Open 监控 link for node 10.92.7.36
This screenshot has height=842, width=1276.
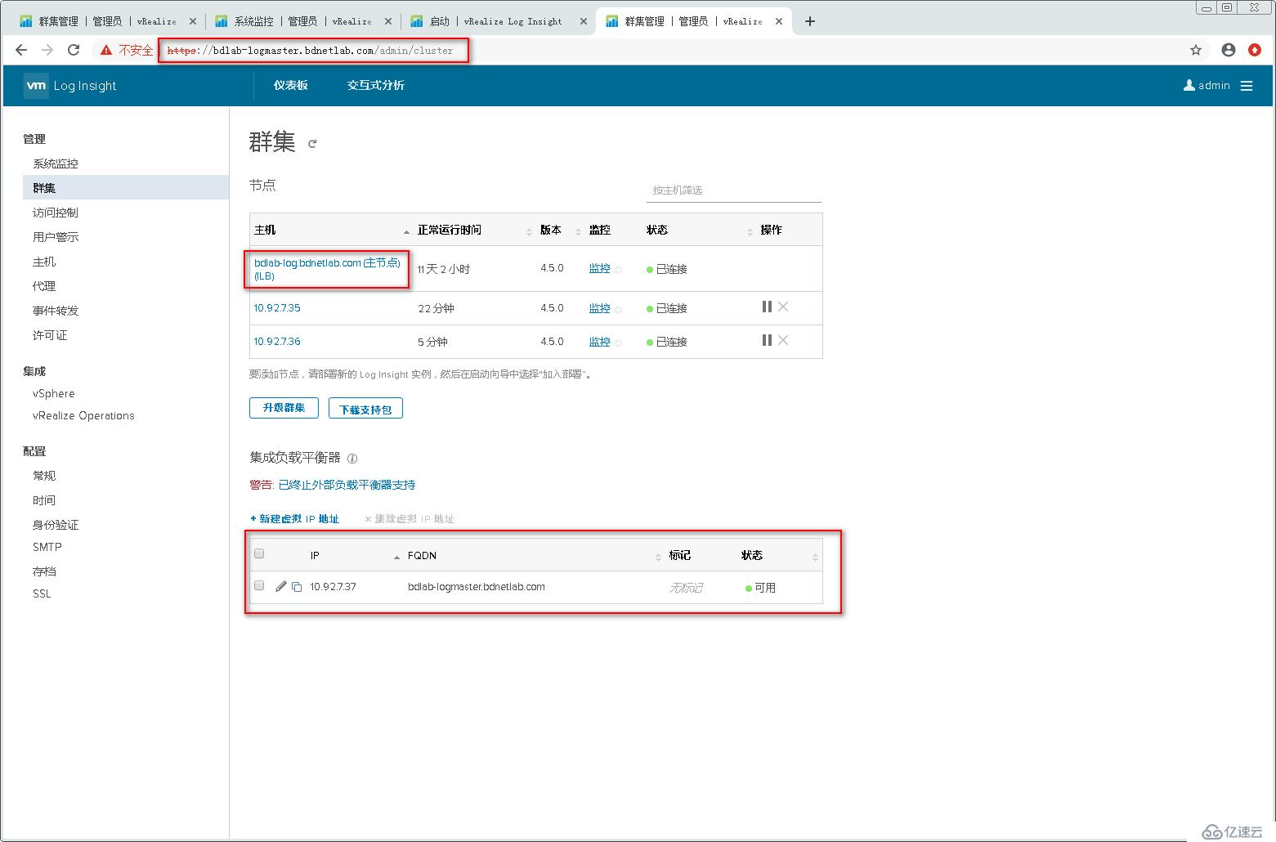(600, 342)
